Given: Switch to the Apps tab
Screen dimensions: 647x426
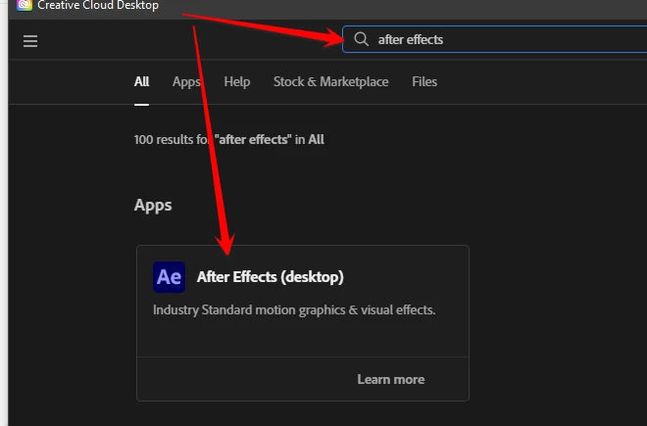Looking at the screenshot, I should coord(186,81).
